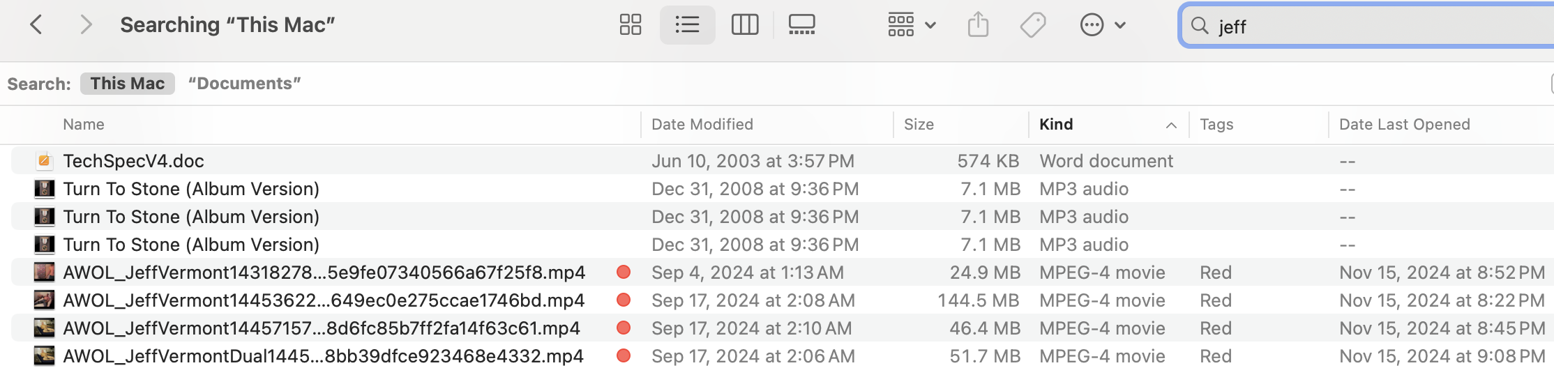Go forward with the right chevron
Viewport: 1554px width, 368px height.
86,25
